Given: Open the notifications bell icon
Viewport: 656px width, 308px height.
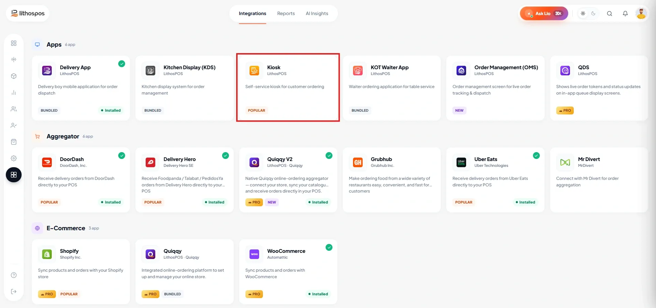Looking at the screenshot, I should click(x=625, y=13).
